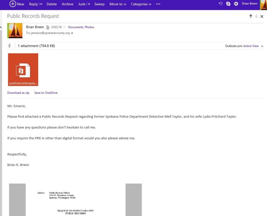Open the Reply options dropdown arrow

coord(41,4)
